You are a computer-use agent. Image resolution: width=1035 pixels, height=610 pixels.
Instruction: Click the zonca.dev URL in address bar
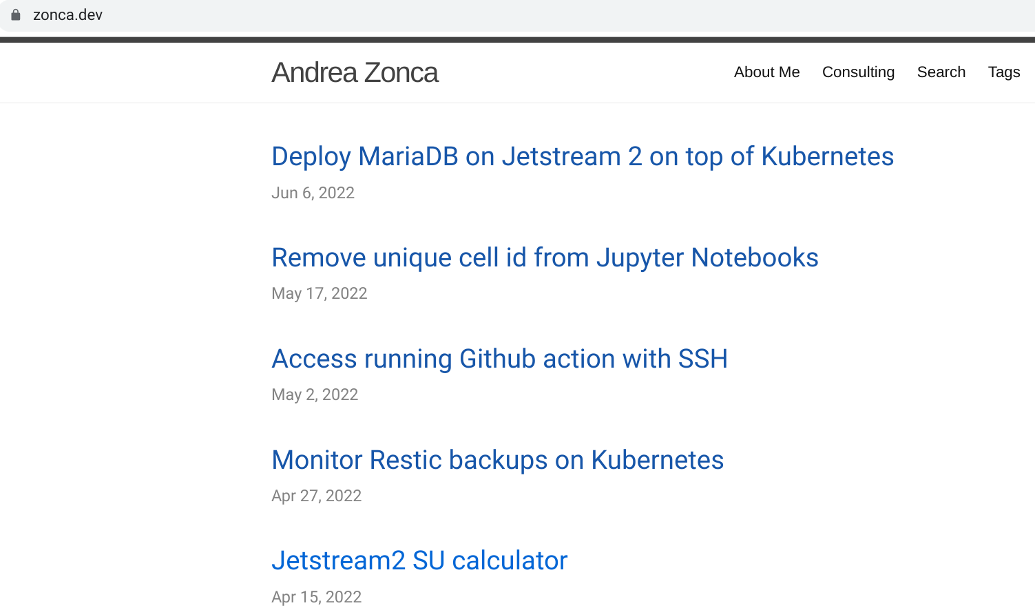click(x=67, y=15)
